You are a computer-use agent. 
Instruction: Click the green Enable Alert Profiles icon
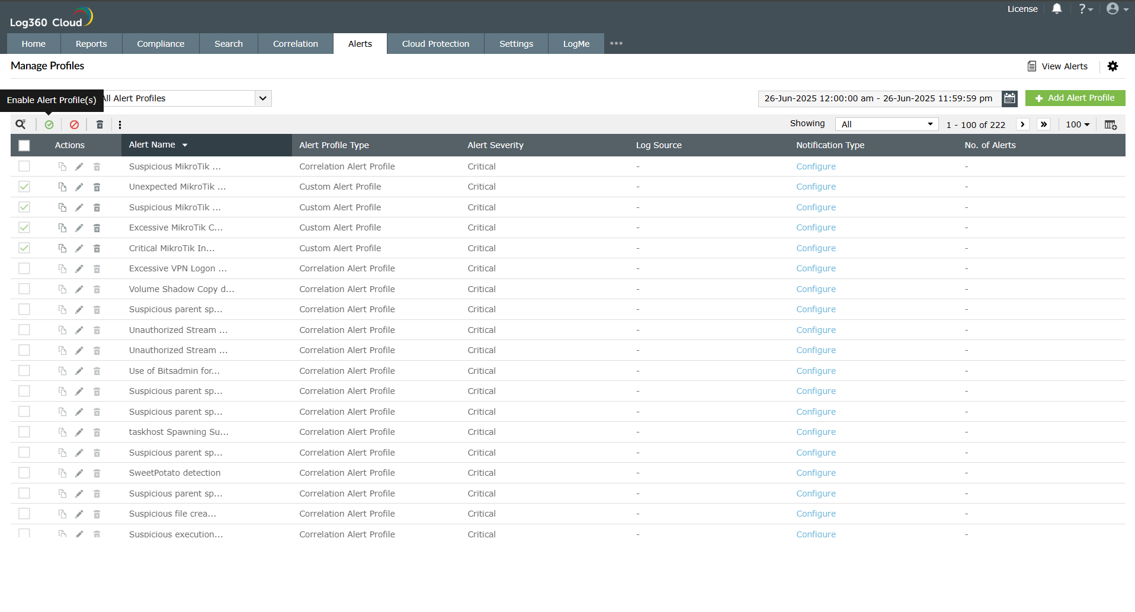point(49,124)
